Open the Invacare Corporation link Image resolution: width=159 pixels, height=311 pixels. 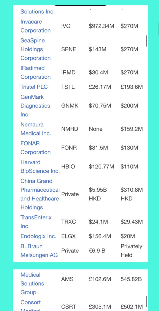36,26
